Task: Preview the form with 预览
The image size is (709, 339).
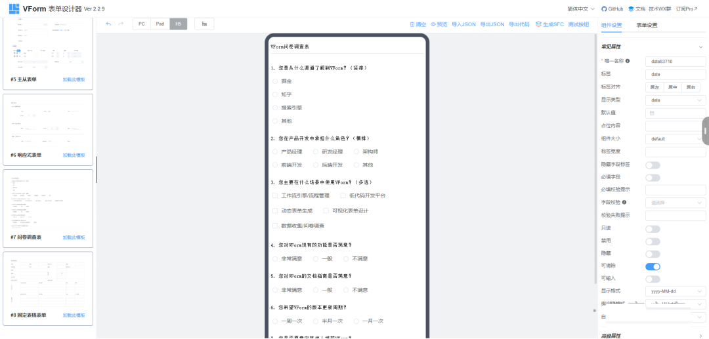Action: pyautogui.click(x=439, y=24)
